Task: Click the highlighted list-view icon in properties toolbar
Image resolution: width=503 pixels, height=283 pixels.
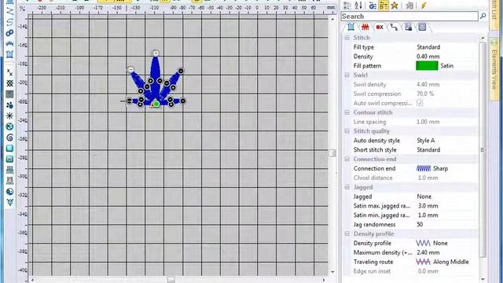Action: 384,6
